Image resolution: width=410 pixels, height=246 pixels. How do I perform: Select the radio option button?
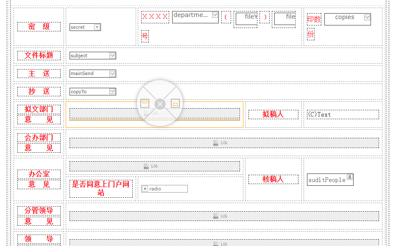(x=145, y=189)
